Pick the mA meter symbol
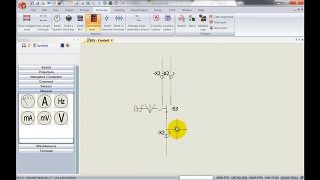Image resolution: width=320 pixels, height=180 pixels. coord(28,118)
